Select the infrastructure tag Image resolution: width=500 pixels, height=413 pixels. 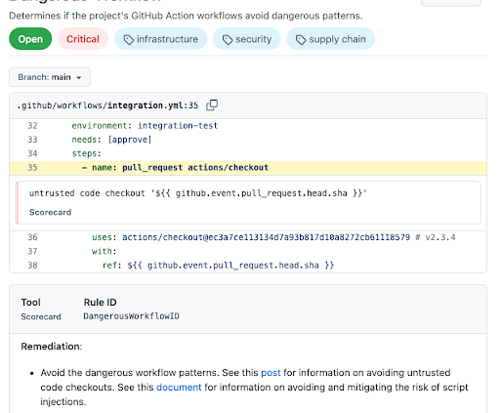click(160, 39)
